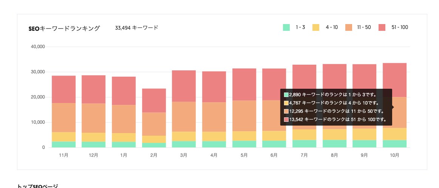Select the orange segment of 4月 bar
This screenshot has height=188, width=439.
tap(214, 117)
